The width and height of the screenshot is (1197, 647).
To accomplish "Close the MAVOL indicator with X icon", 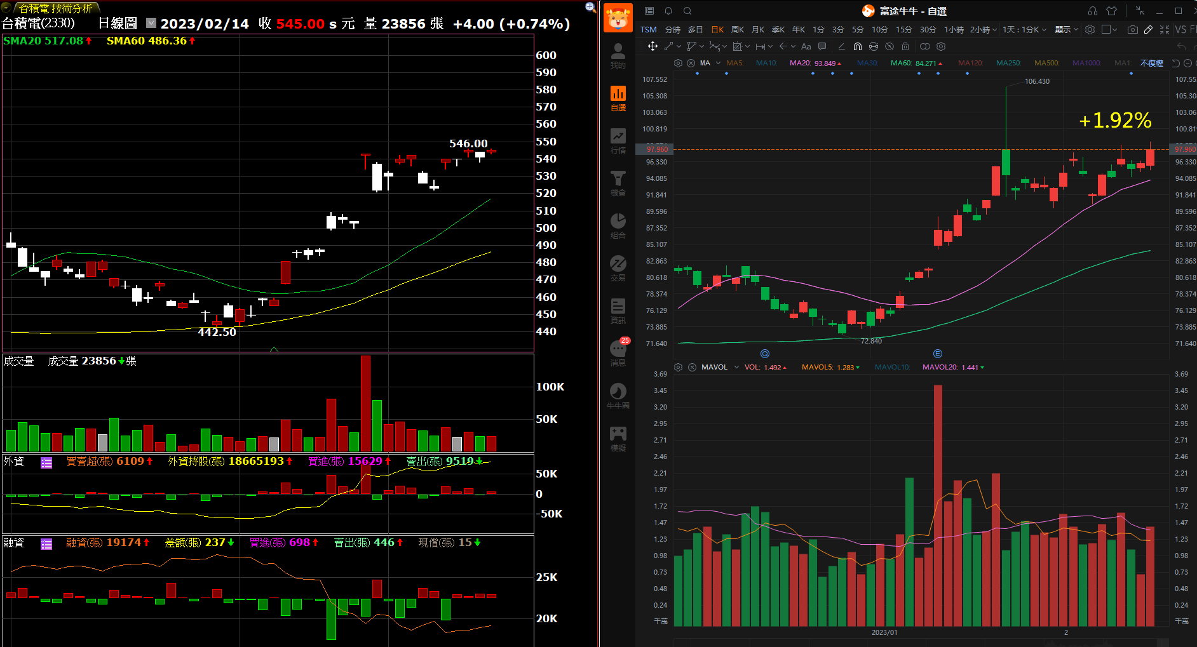I will [692, 367].
